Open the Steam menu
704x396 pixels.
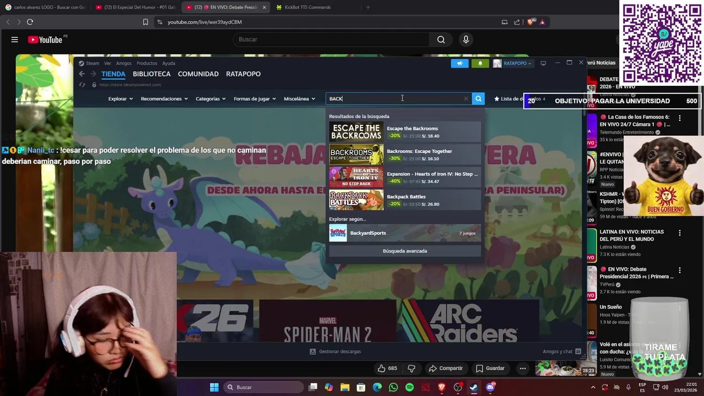(x=89, y=63)
